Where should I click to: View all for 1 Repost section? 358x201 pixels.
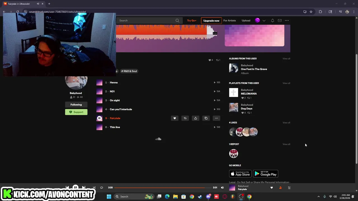pyautogui.click(x=286, y=144)
